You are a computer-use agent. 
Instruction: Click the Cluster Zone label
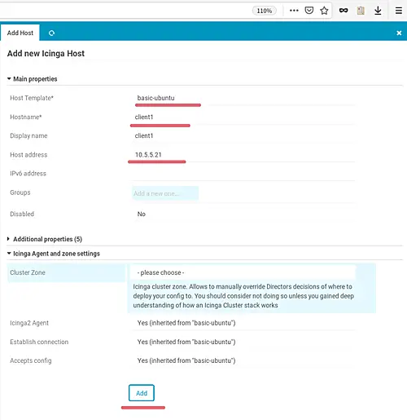[x=28, y=272]
